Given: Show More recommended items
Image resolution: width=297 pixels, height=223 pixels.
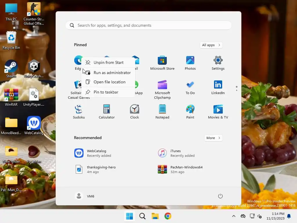Looking at the screenshot, I should pyautogui.click(x=213, y=138).
